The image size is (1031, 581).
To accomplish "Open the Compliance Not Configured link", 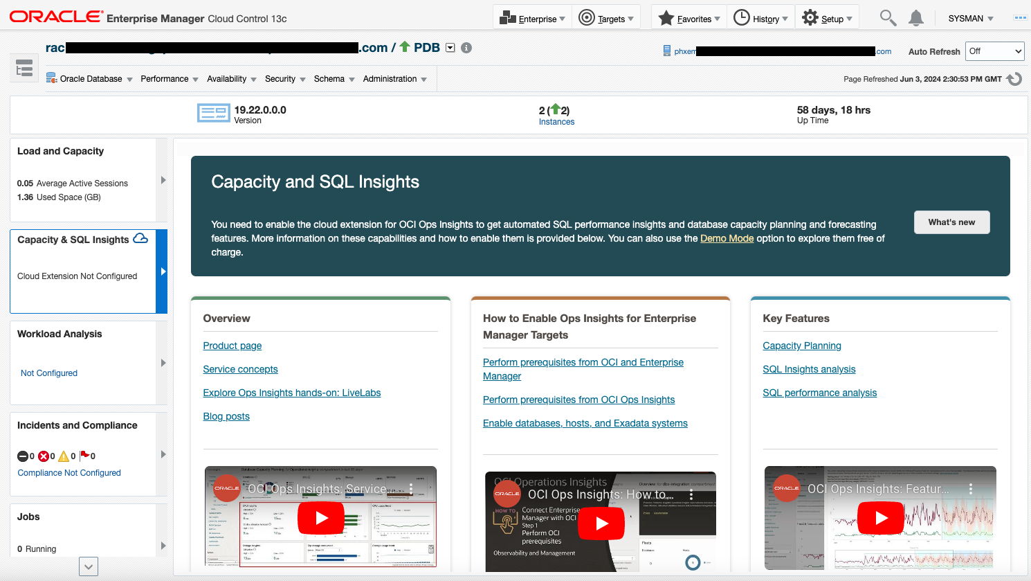I will point(69,473).
